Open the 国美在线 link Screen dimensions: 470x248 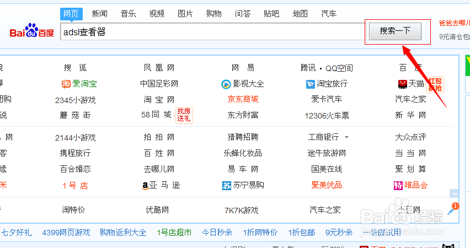point(327,169)
